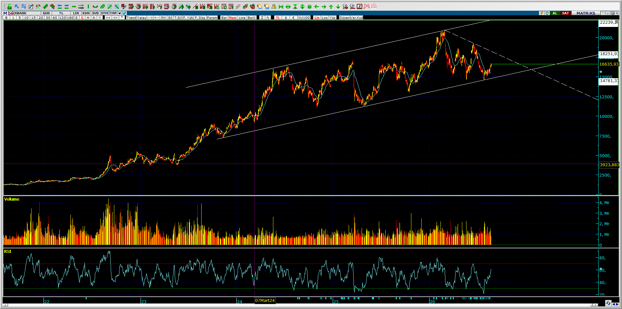The width and height of the screenshot is (622, 309).
Task: Click the red-framed chart icon beside the magnifiers
Action: point(359,6)
